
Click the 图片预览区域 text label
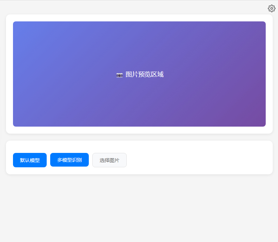[144, 74]
